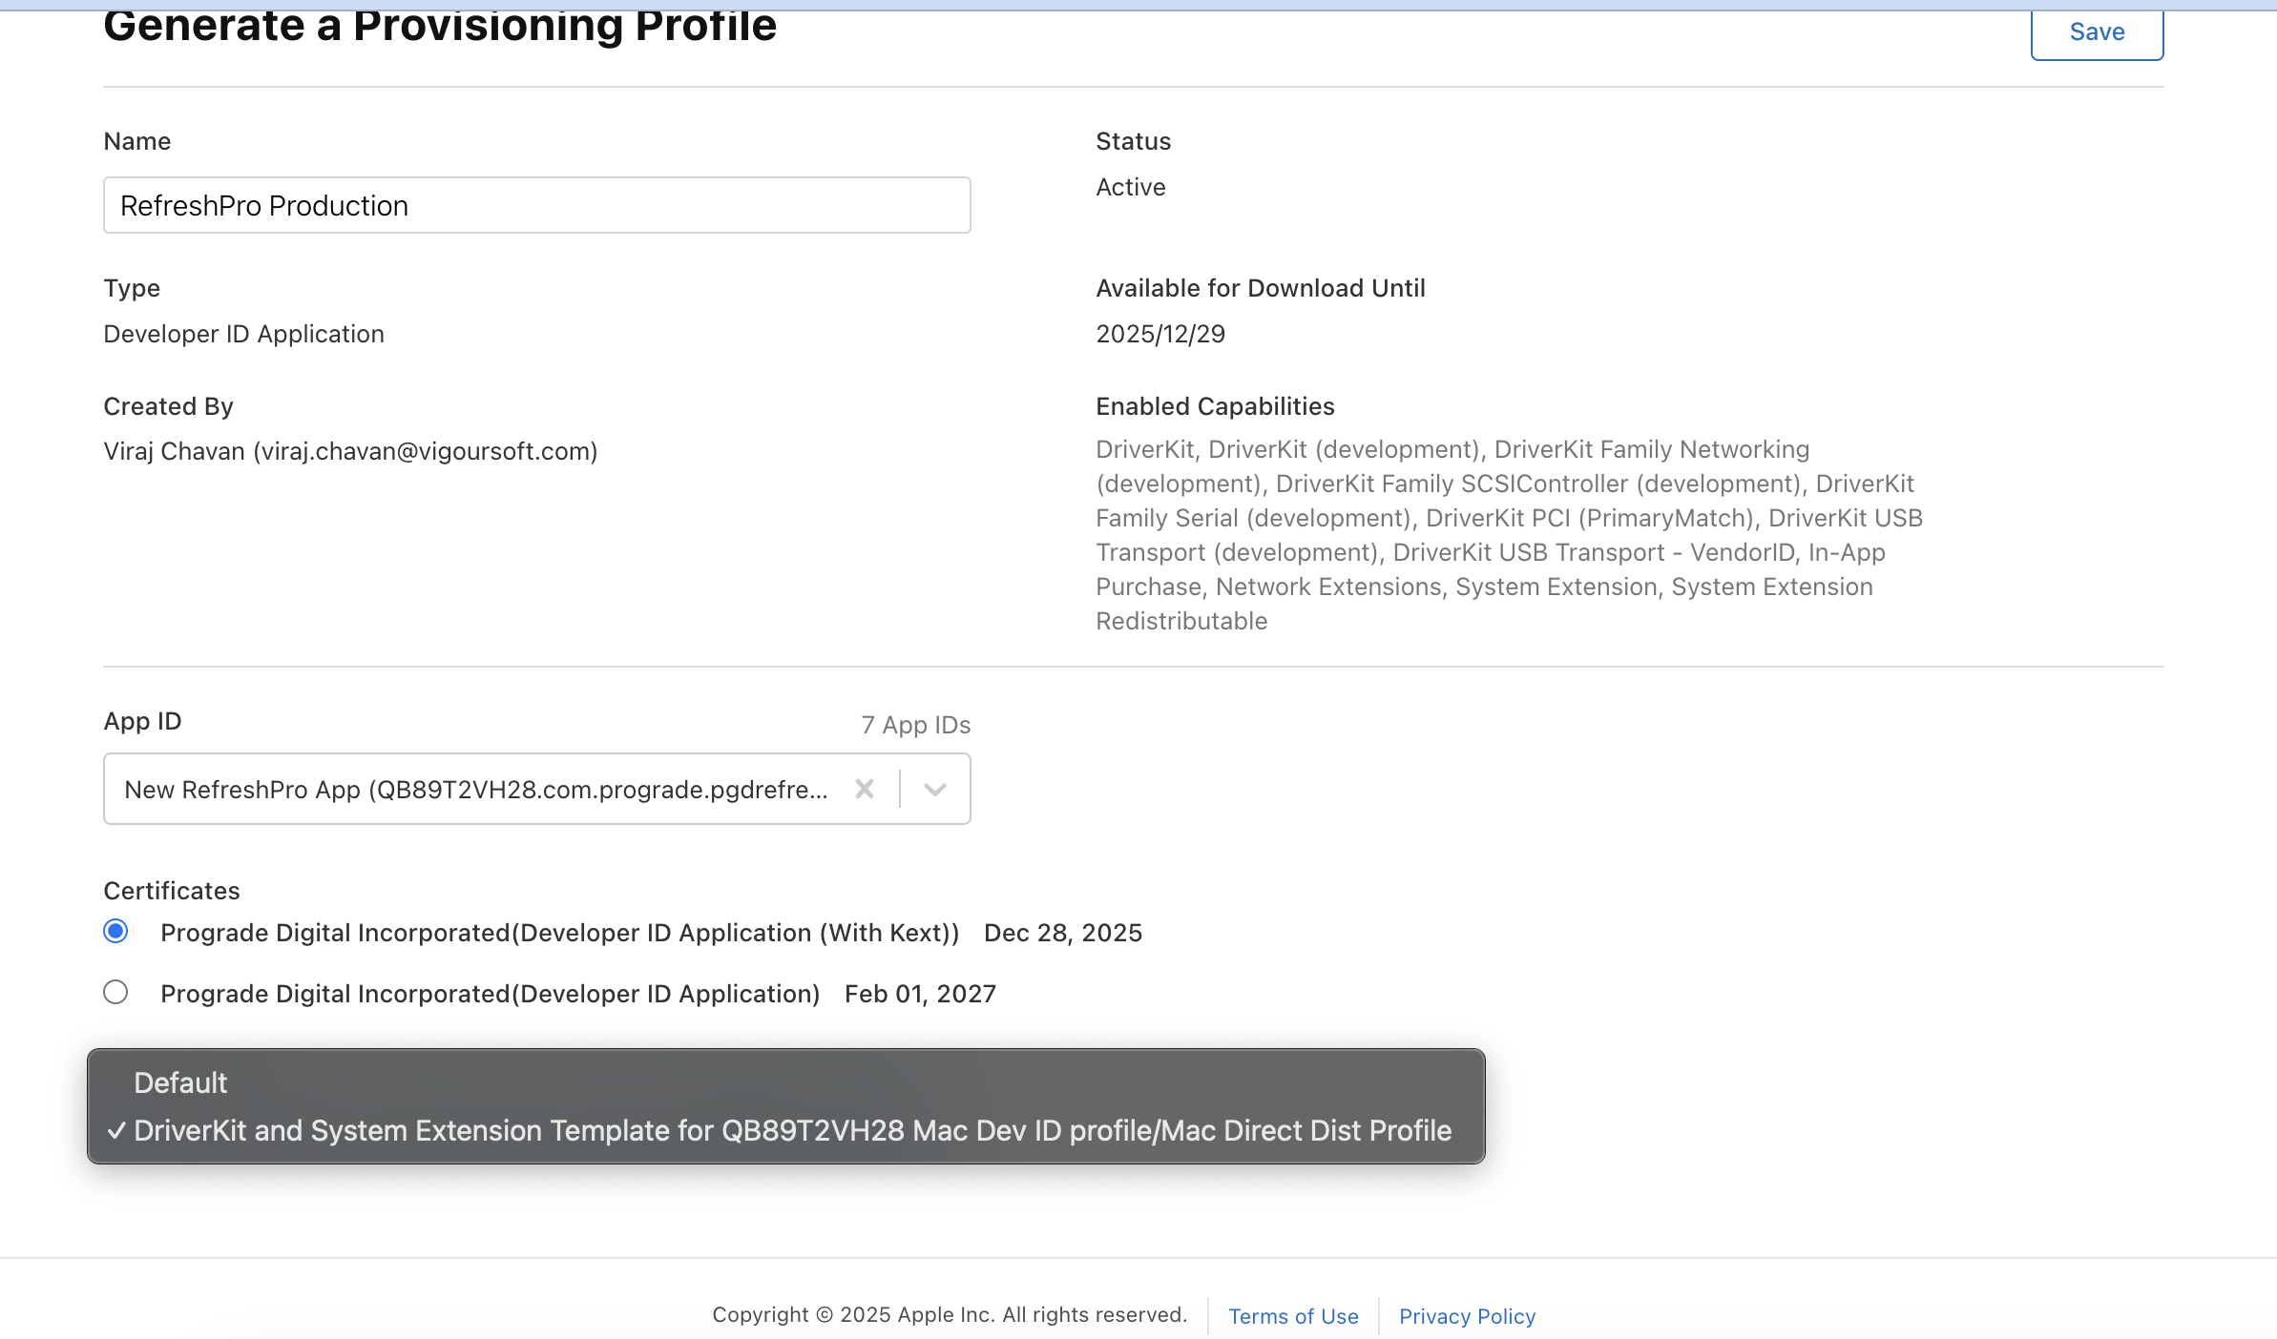Select Developer ID Application (With Kext) certificate

click(x=115, y=931)
